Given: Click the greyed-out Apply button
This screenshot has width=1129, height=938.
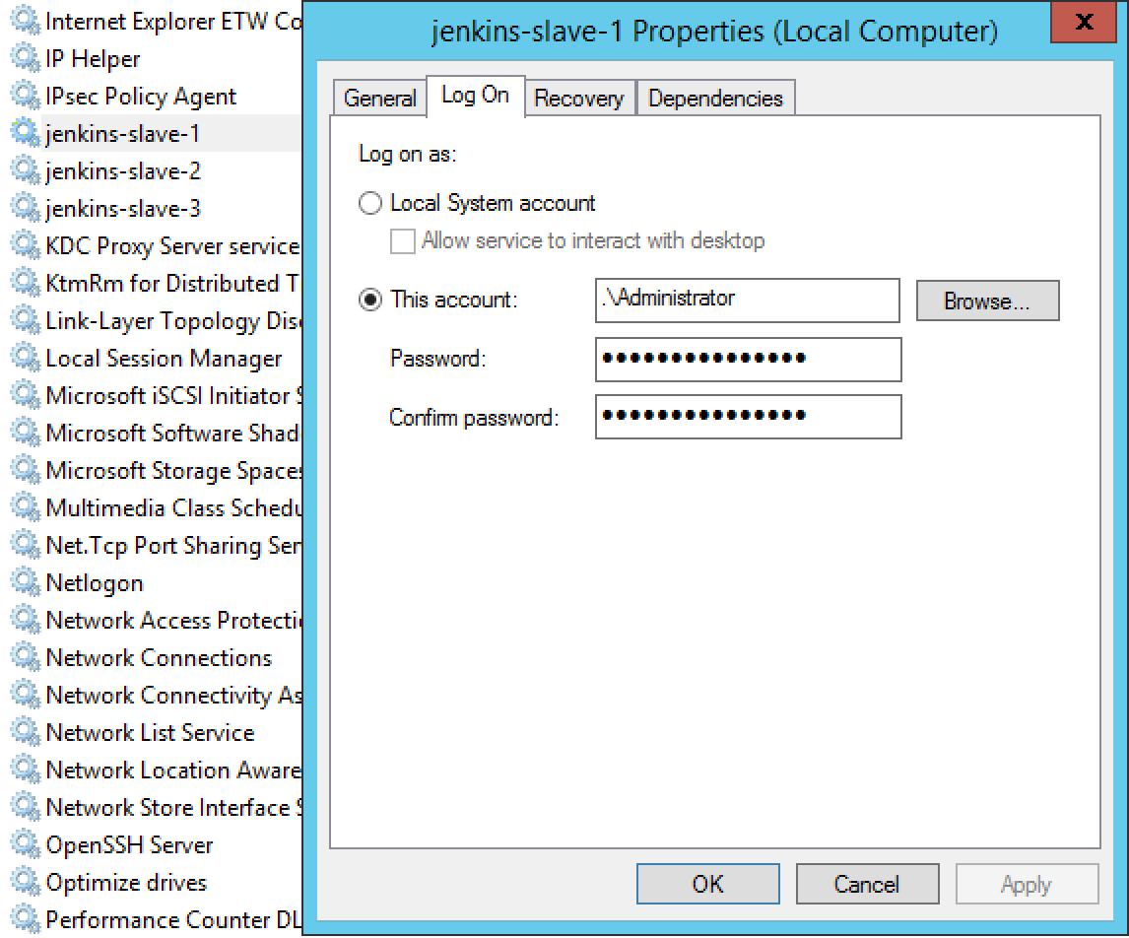Looking at the screenshot, I should click(1027, 884).
